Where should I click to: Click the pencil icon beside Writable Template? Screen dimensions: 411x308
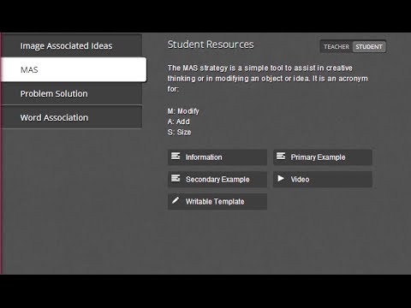tap(176, 200)
